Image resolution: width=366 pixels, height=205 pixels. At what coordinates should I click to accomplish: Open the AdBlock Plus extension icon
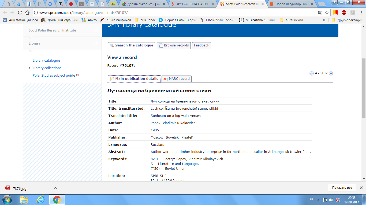tap(344, 13)
